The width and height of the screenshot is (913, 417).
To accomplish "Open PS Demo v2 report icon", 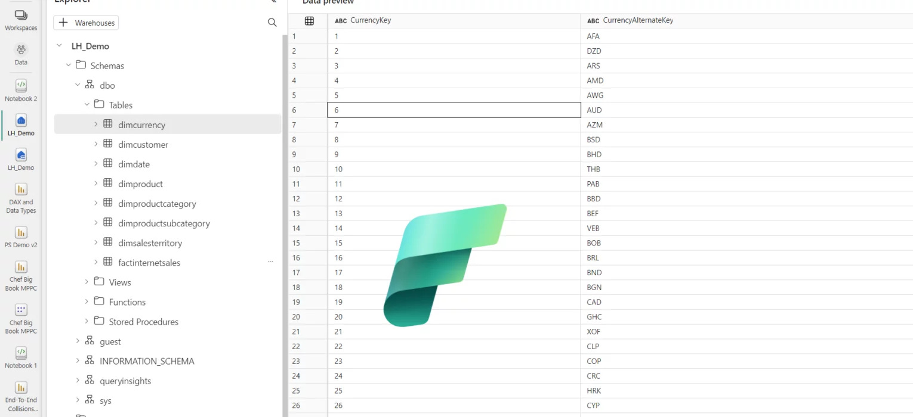I will click(21, 232).
